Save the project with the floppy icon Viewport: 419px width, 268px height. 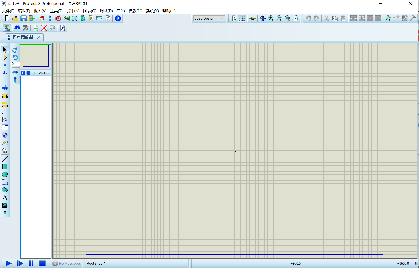pos(24,18)
